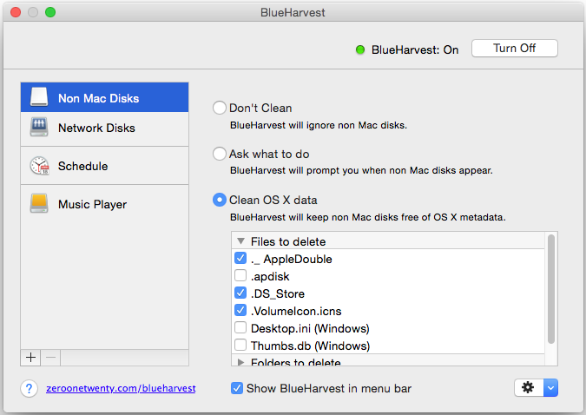The height and width of the screenshot is (415, 586).
Task: Open the gear settings menu
Action: (x=528, y=388)
